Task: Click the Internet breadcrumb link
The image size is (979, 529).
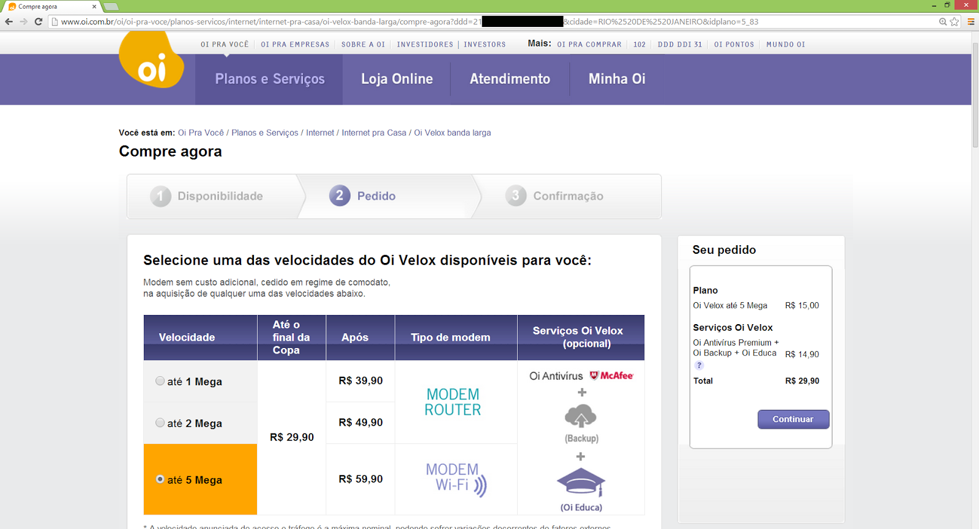Action: coord(320,133)
